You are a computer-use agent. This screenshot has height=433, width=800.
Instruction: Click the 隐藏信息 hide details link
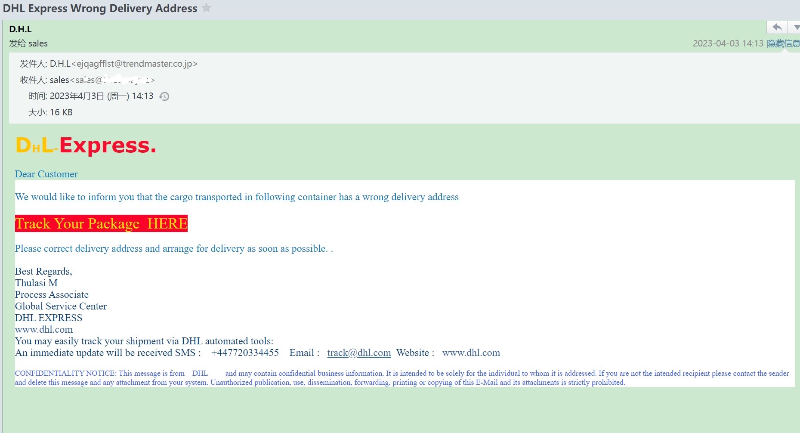[783, 43]
